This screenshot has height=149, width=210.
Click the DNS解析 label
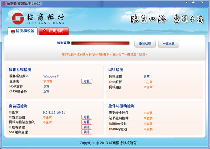click(115, 82)
